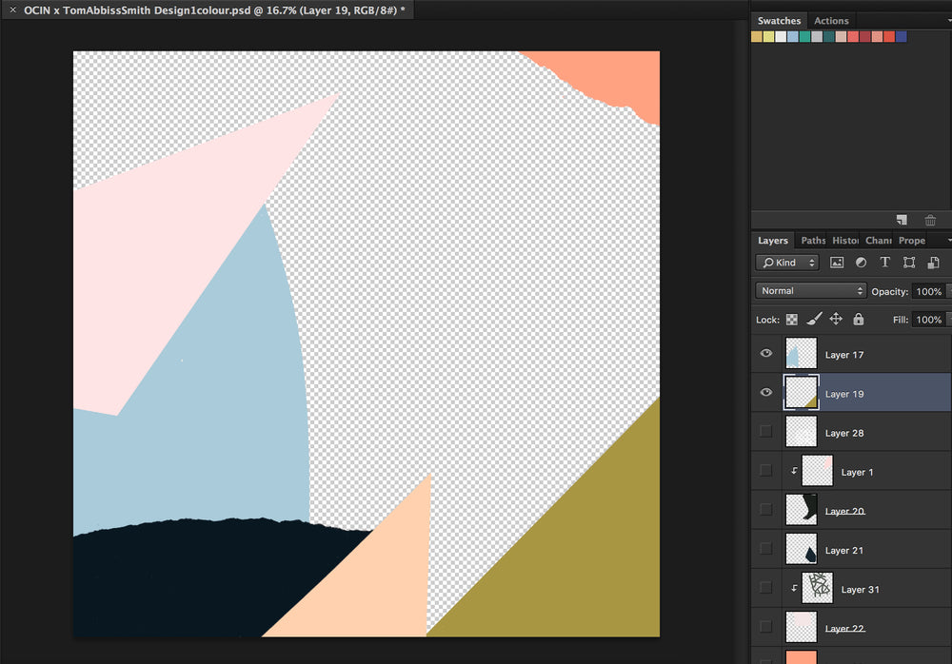This screenshot has width=952, height=664.
Task: Lock layer position
Action: point(836,319)
